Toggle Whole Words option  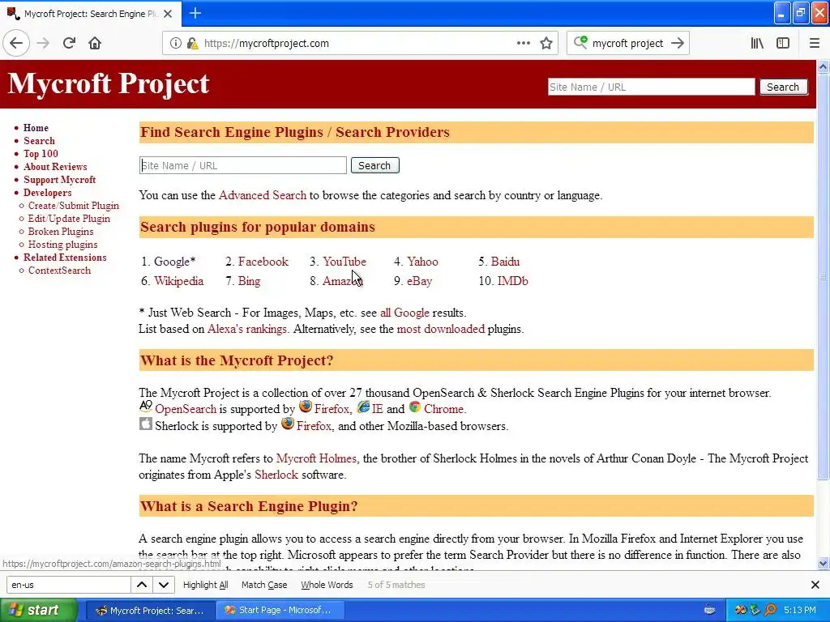pyautogui.click(x=327, y=585)
